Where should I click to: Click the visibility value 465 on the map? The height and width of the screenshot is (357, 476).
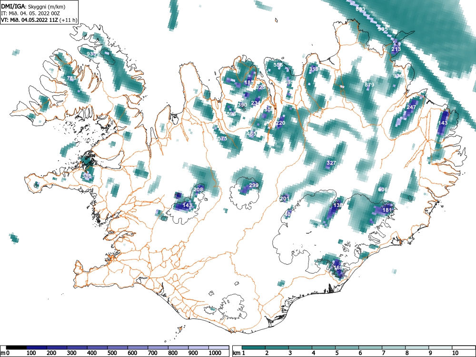point(252,133)
